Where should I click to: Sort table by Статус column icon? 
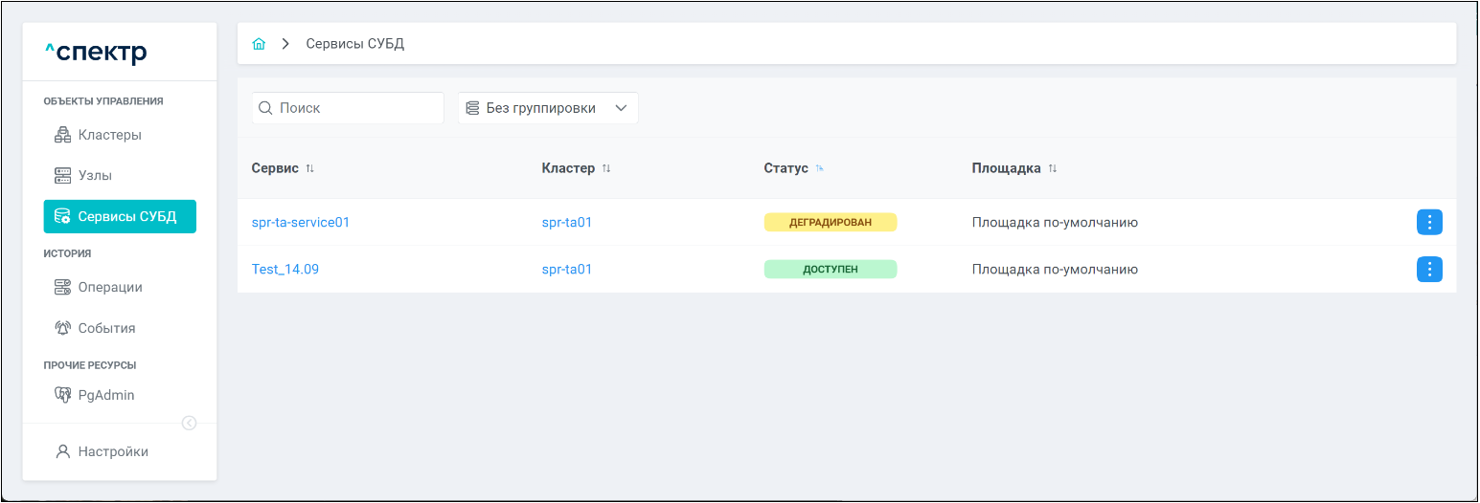click(820, 168)
